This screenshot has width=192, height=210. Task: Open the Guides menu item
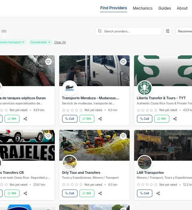tap(164, 8)
